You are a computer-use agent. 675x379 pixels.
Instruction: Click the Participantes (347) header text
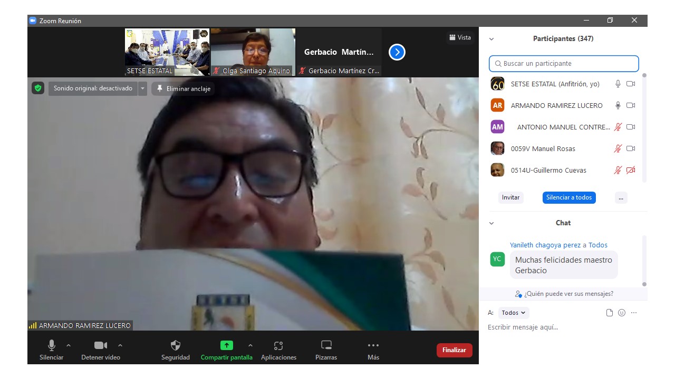click(563, 39)
